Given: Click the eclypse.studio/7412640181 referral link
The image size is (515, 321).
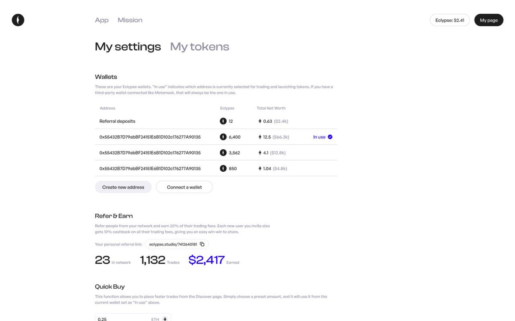Looking at the screenshot, I should [174, 244].
